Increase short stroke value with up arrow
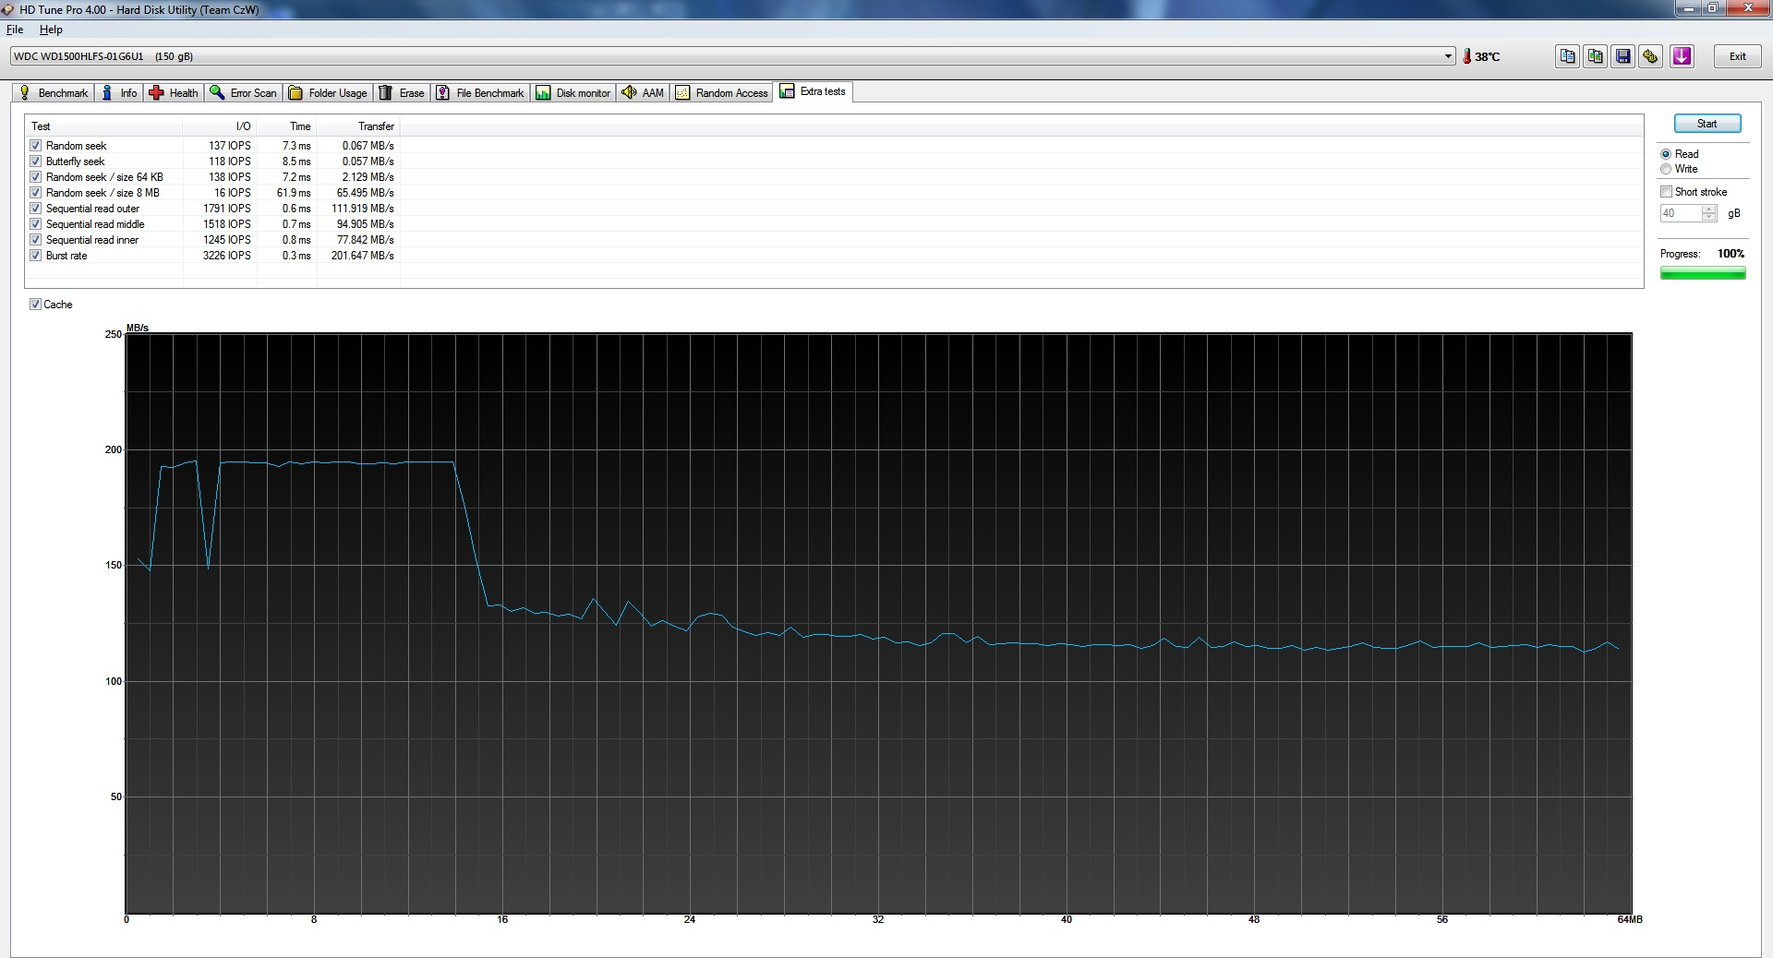Image resolution: width=1773 pixels, height=958 pixels. [x=1709, y=209]
